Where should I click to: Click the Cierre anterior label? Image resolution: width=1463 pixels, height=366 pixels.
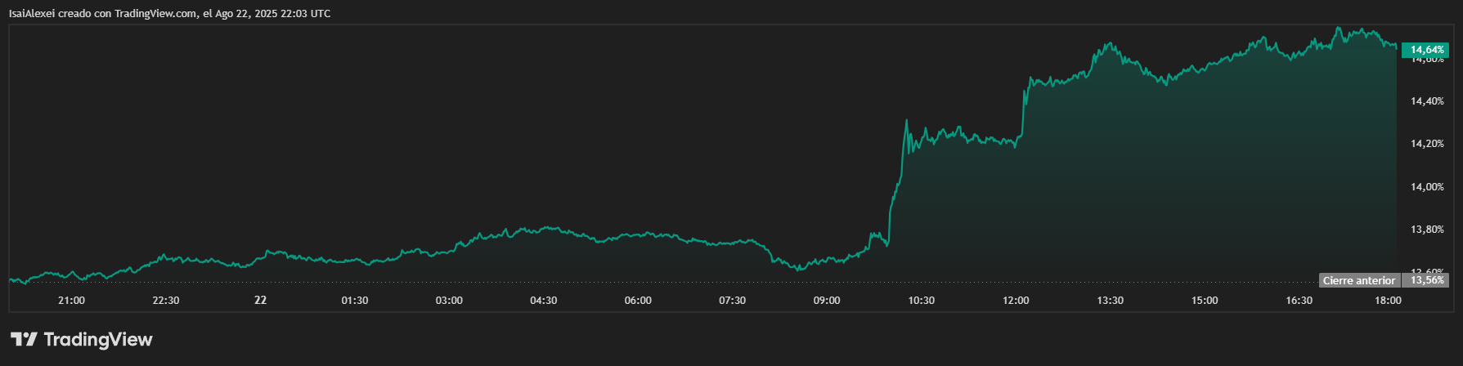coord(1358,281)
